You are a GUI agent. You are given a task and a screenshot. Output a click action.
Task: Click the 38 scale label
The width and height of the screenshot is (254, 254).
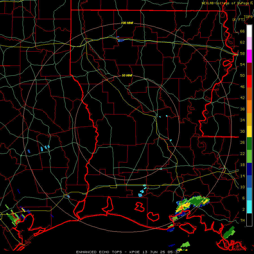click(242, 109)
